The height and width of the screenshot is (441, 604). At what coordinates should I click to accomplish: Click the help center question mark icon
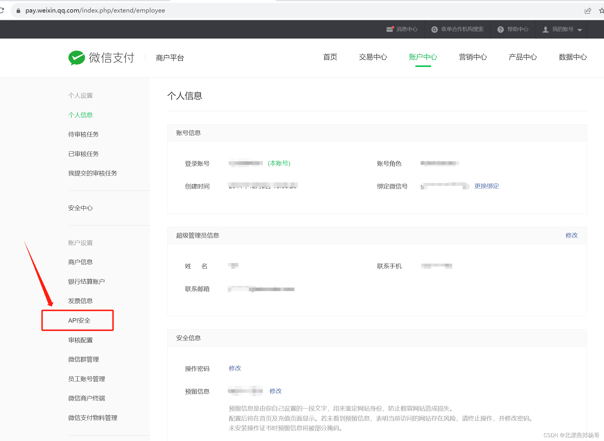click(x=501, y=30)
